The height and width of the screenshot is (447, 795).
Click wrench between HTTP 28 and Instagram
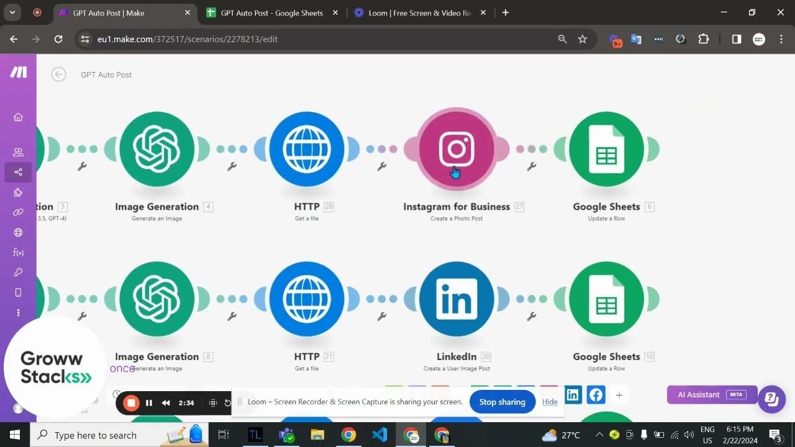coord(381,166)
